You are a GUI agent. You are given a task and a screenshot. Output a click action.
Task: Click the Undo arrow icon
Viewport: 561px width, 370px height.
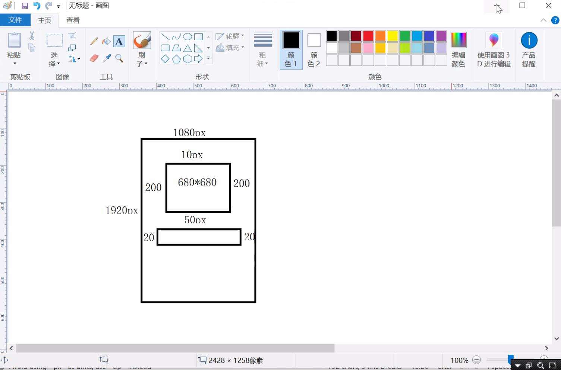(37, 6)
